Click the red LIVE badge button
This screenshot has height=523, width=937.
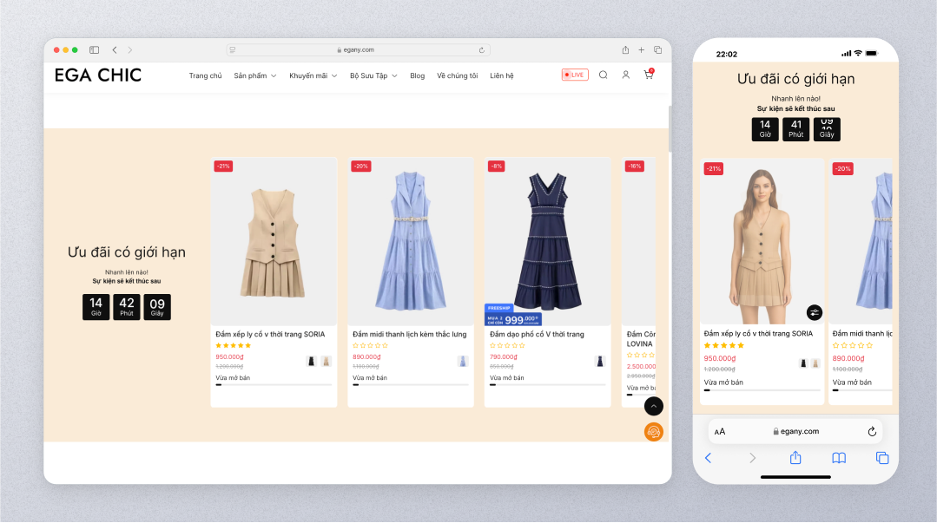point(575,75)
